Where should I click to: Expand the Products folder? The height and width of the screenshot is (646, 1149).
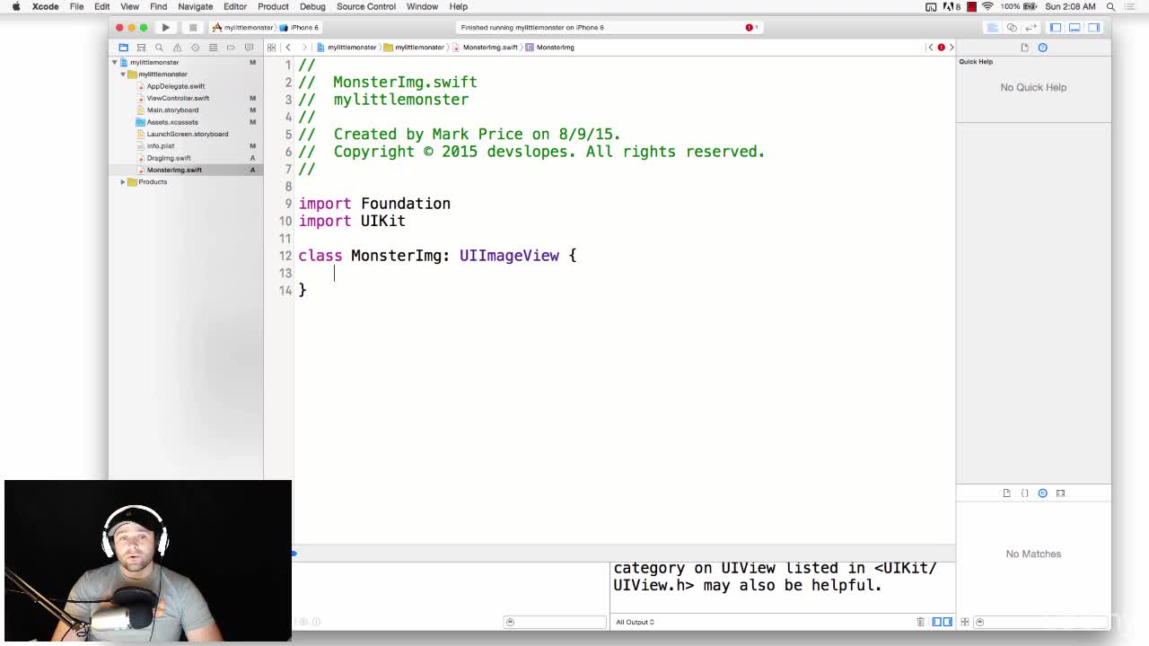click(x=123, y=182)
